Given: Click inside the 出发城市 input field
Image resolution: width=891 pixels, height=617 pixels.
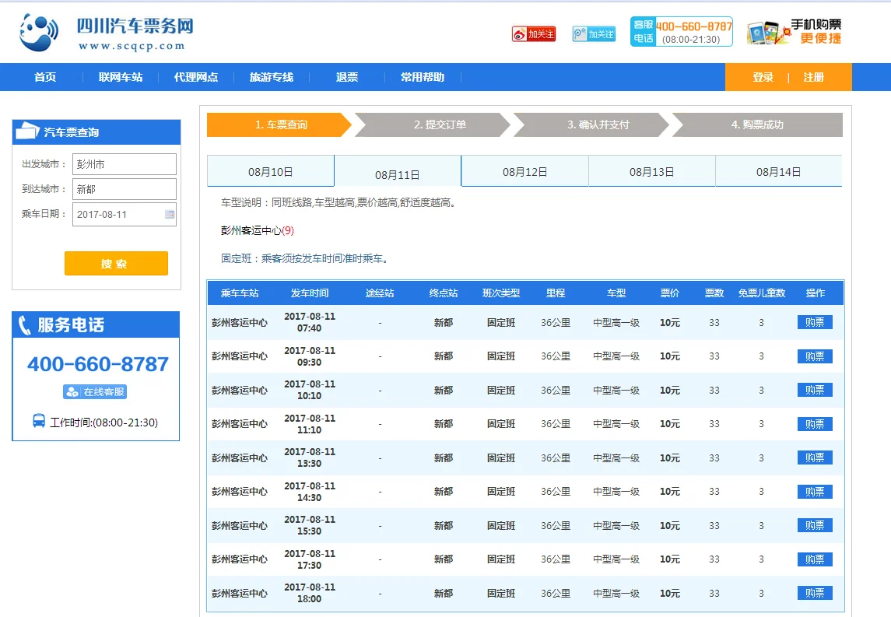Looking at the screenshot, I should click(125, 164).
